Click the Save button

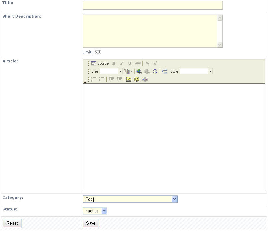[x=91, y=223]
